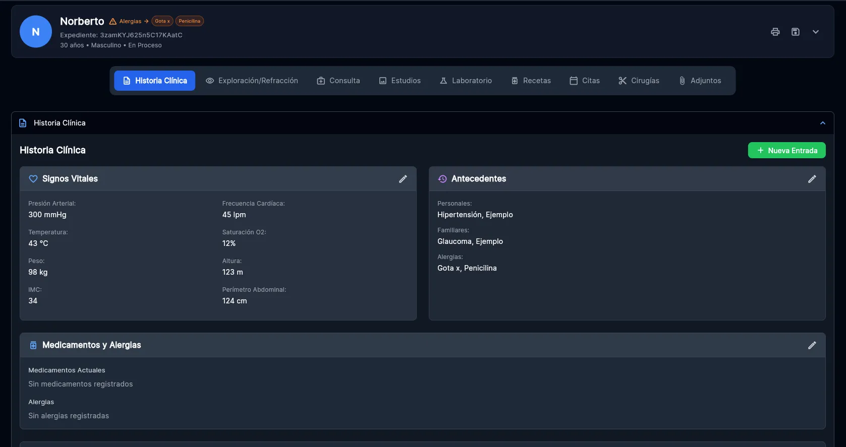Viewport: 846px width, 447px height.
Task: Switch to the Laboratorio tab
Action: pyautogui.click(x=466, y=81)
